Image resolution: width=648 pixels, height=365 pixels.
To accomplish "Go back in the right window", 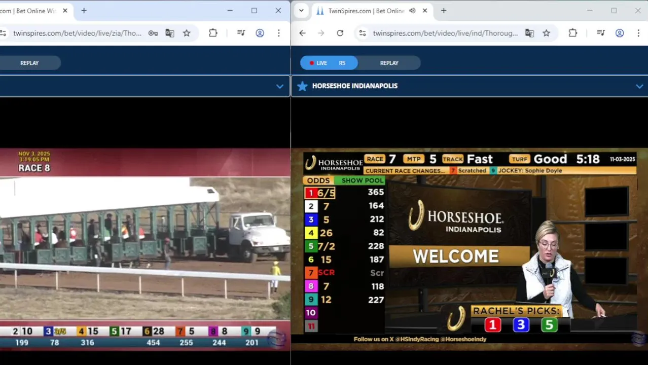I will (302, 33).
